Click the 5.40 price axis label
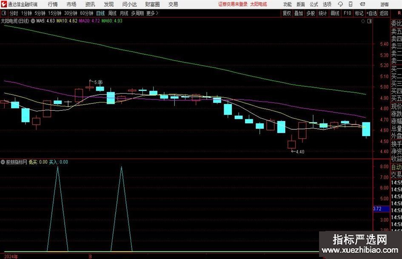This screenshot has height=259, width=402. coord(384,44)
